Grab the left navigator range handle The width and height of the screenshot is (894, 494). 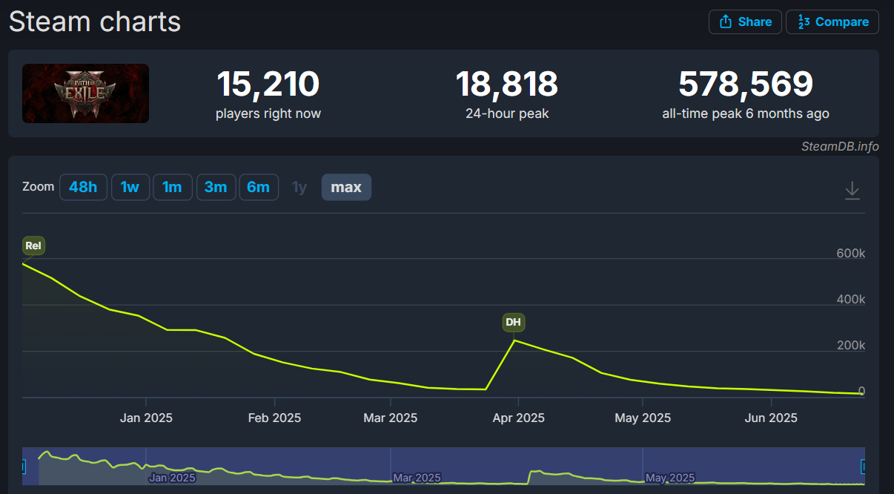23,467
